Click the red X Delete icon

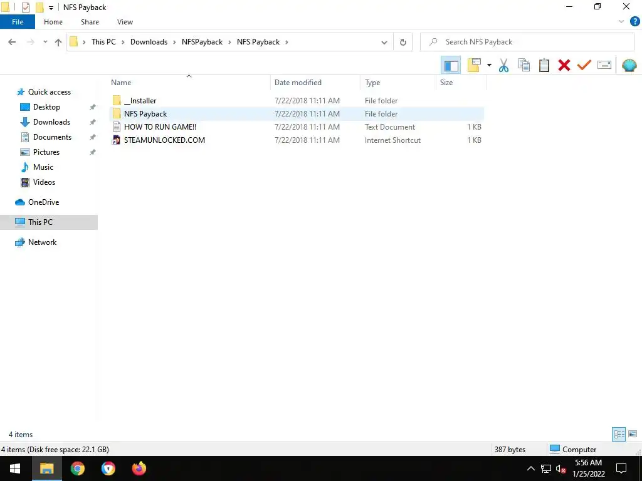tap(564, 65)
